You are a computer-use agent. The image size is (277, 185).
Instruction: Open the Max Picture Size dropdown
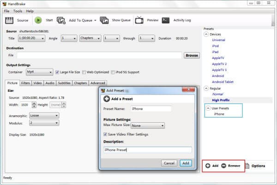tap(148, 125)
